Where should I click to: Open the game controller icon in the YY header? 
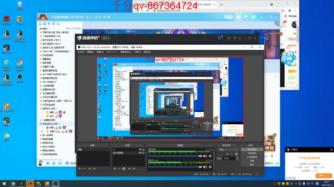click(x=253, y=17)
